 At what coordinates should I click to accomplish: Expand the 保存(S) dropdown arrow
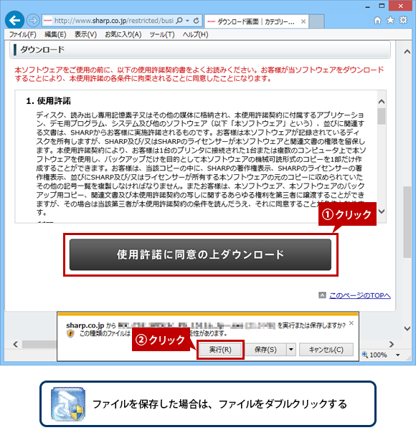[291, 350]
